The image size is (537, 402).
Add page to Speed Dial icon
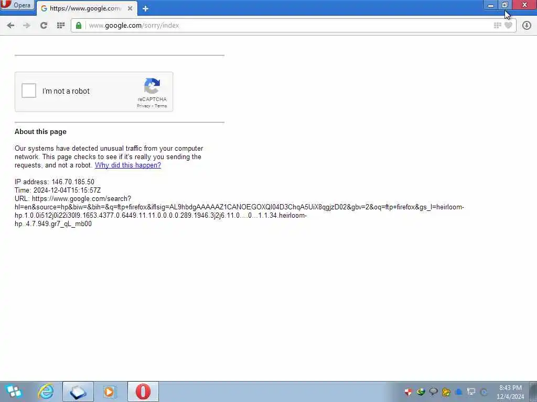497,25
